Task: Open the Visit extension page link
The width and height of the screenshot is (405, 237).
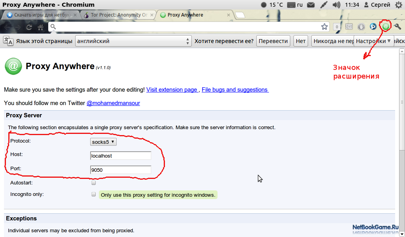Action: click(x=172, y=90)
